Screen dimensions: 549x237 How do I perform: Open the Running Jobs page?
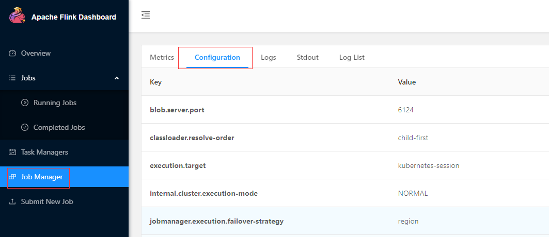[55, 103]
